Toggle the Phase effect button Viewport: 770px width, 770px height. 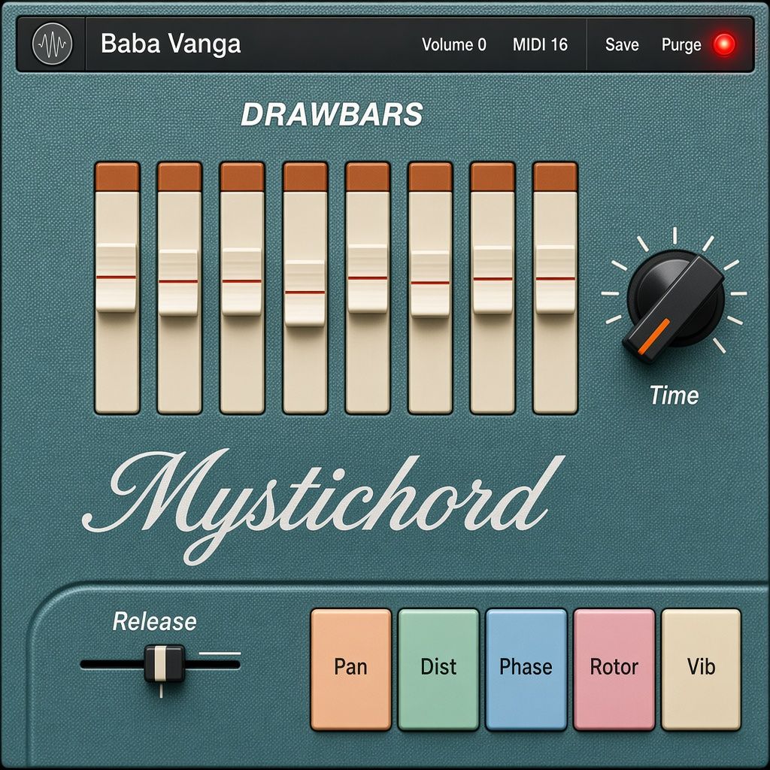pyautogui.click(x=526, y=668)
